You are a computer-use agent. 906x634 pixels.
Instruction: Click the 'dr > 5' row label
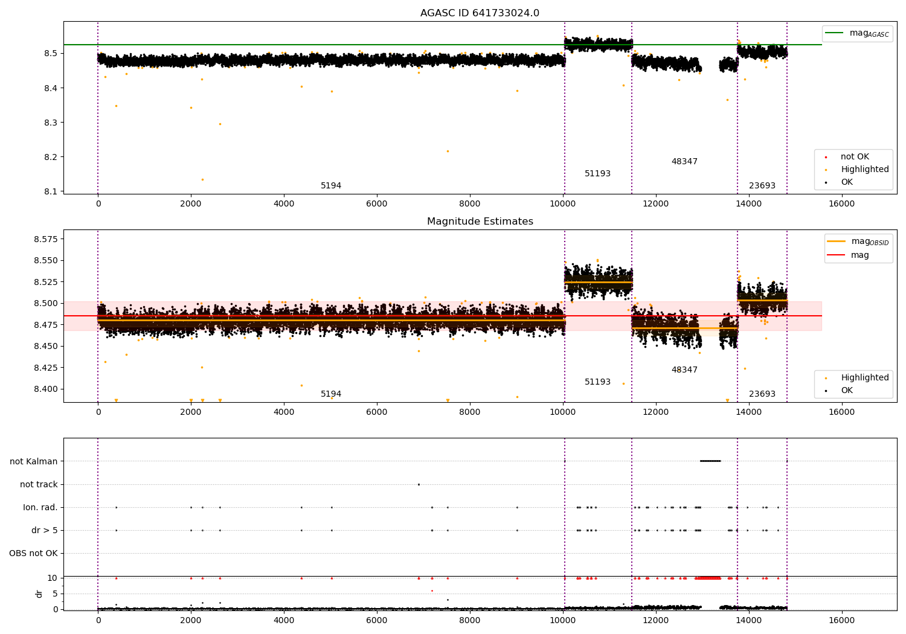[45, 530]
